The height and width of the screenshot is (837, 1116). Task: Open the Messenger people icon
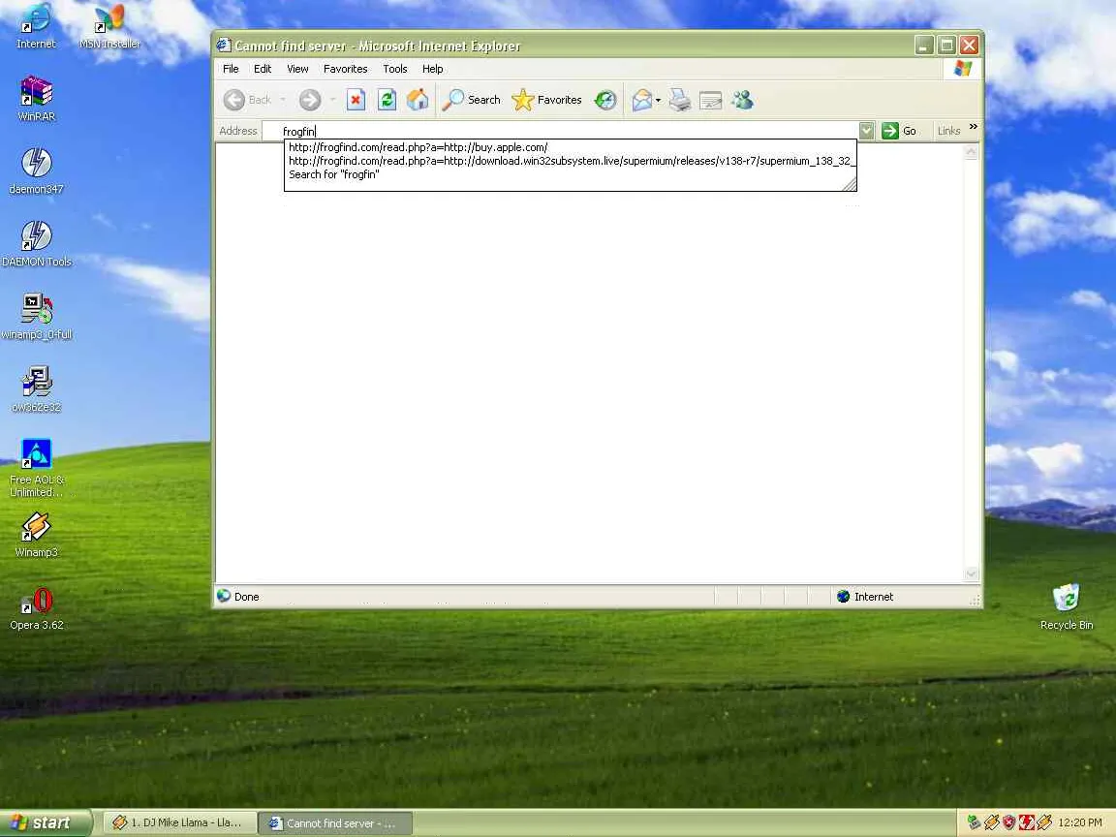[742, 100]
